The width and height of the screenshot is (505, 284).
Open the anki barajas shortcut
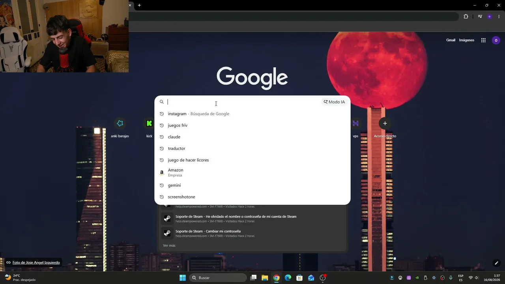pos(120,128)
